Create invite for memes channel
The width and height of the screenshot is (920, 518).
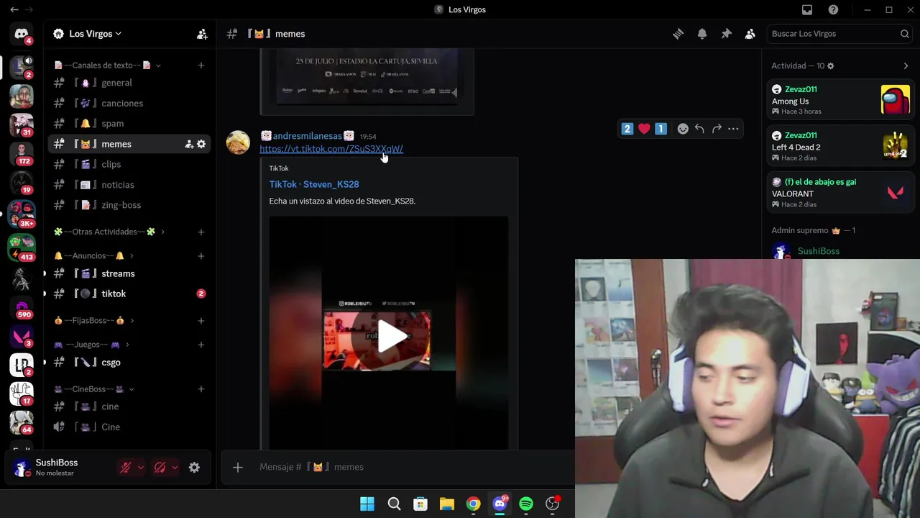click(189, 144)
